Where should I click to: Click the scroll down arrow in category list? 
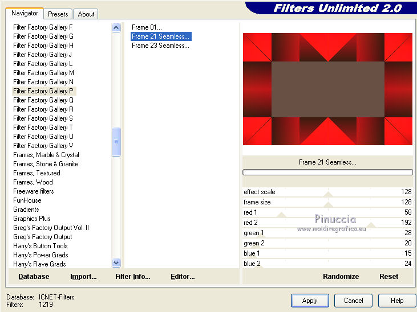click(x=116, y=263)
